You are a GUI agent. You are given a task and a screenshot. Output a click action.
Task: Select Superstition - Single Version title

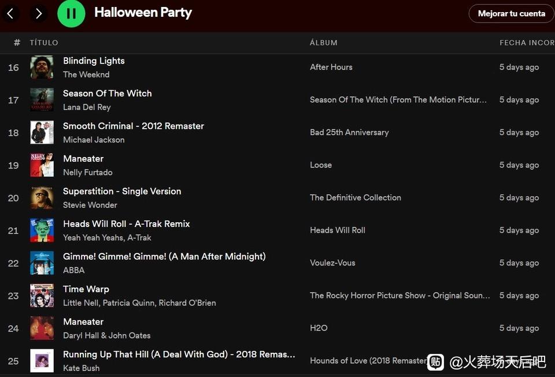(122, 191)
